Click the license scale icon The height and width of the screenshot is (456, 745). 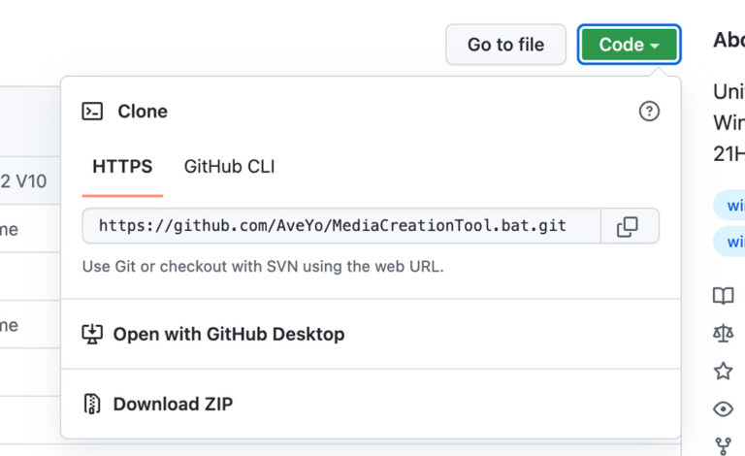(x=724, y=334)
